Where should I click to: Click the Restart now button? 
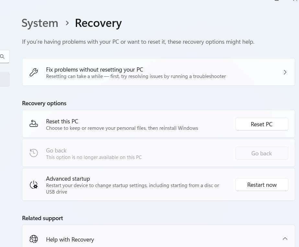point(262,185)
